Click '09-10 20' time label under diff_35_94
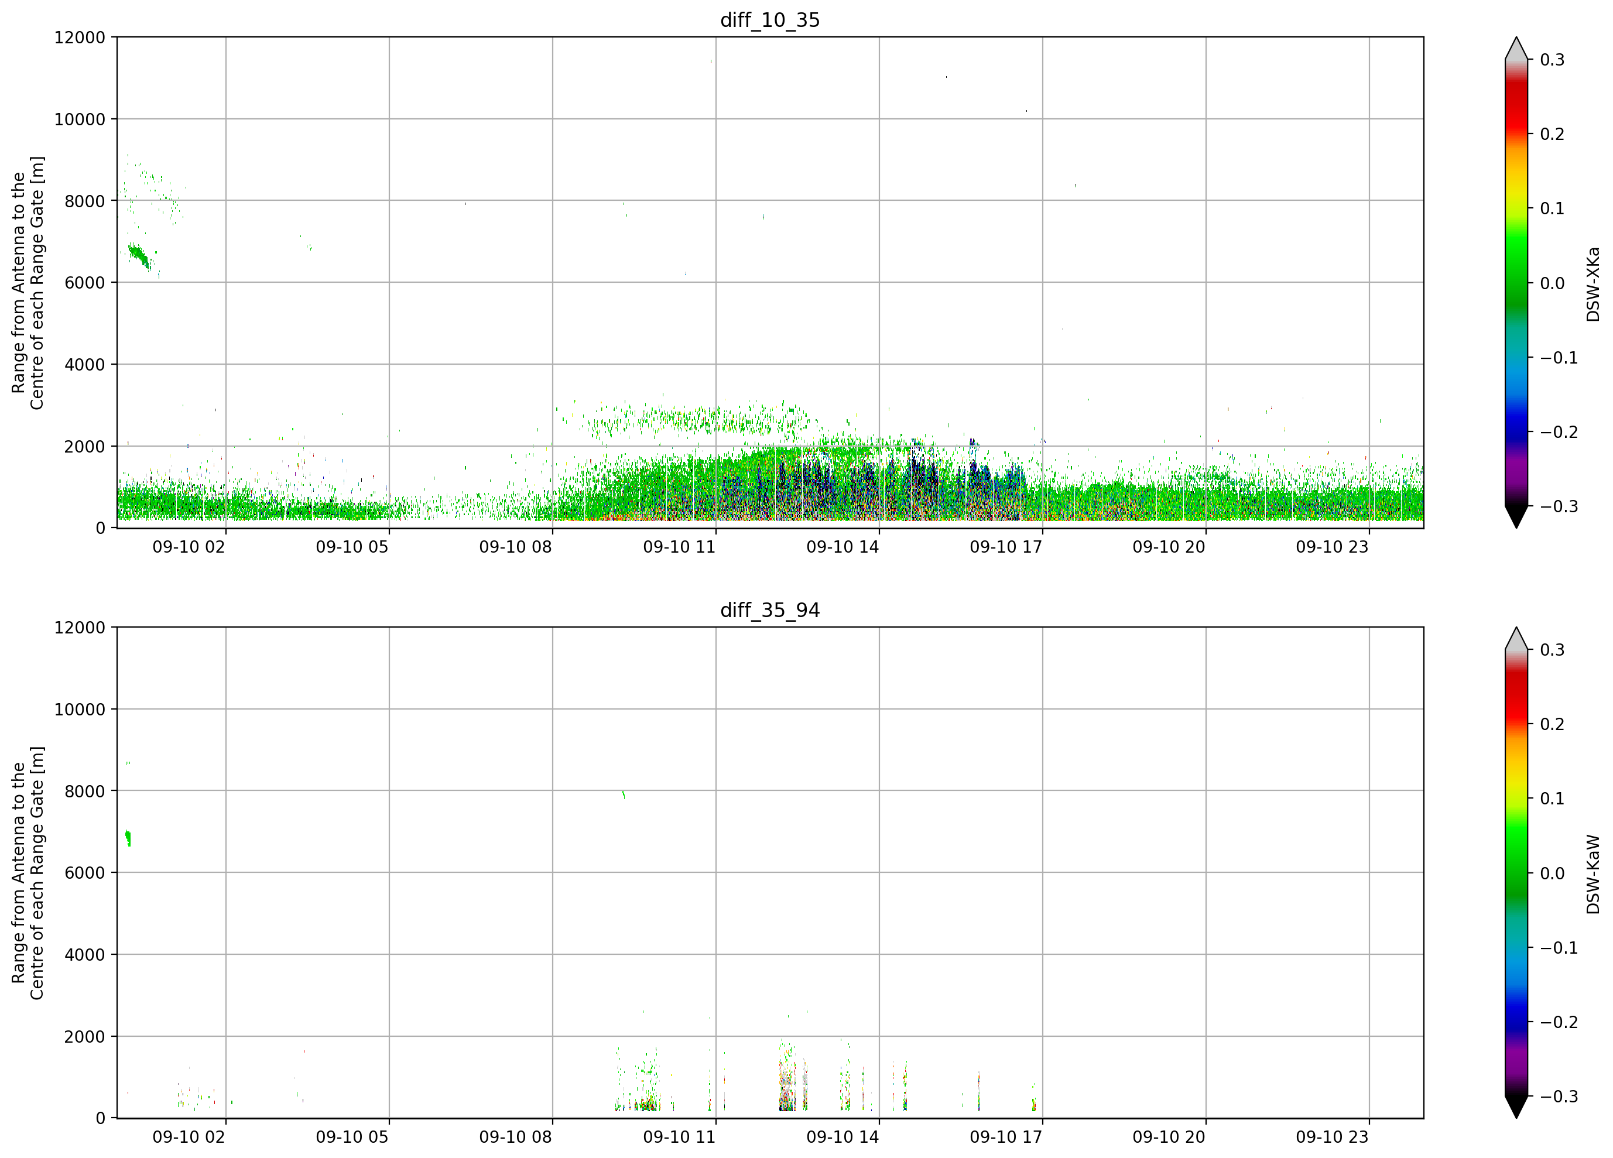The height and width of the screenshot is (1158, 1613). 1169,1138
